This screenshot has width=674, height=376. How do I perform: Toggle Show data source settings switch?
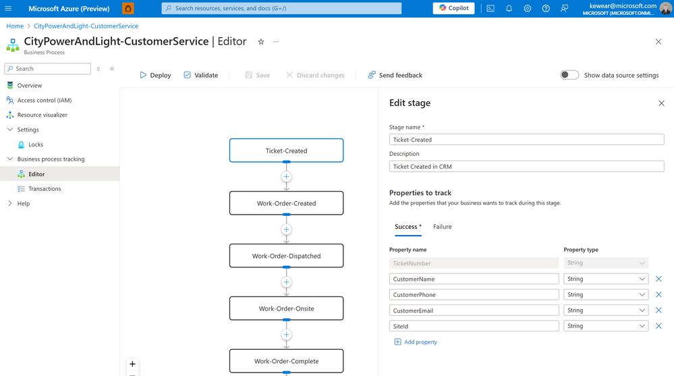pos(569,75)
